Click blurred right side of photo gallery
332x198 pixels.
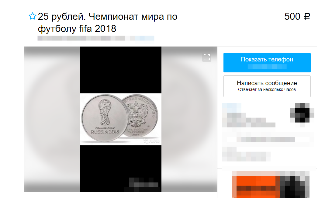pyautogui.click(x=189, y=119)
